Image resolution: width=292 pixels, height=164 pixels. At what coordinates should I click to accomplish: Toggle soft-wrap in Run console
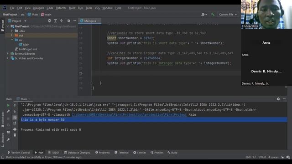click(x=15, y=118)
